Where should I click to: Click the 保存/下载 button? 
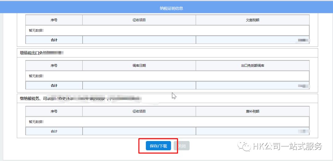point(158,146)
